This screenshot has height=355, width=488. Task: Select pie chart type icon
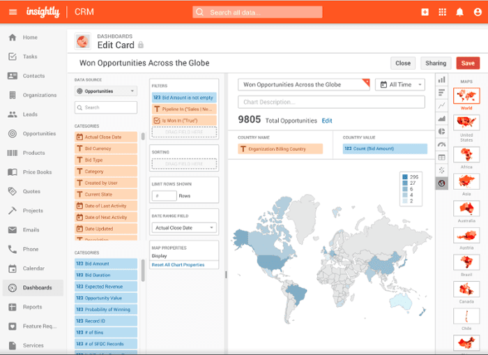[441, 131]
